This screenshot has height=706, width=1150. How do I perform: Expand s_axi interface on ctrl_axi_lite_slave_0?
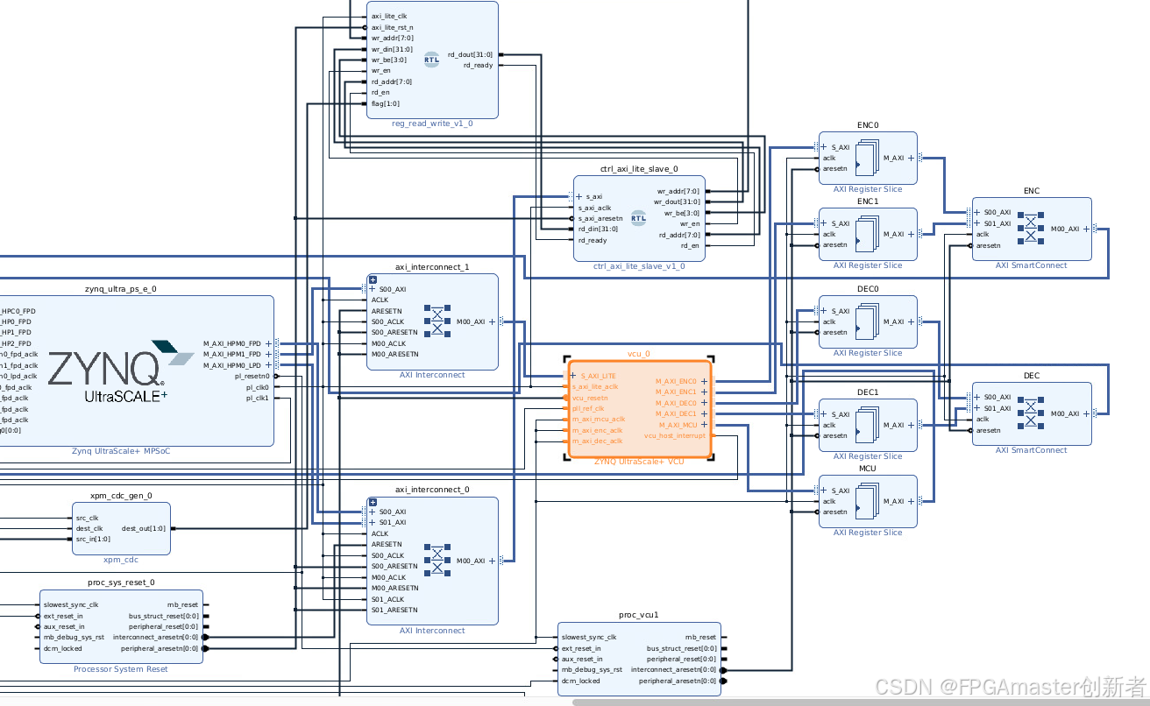[x=579, y=197]
